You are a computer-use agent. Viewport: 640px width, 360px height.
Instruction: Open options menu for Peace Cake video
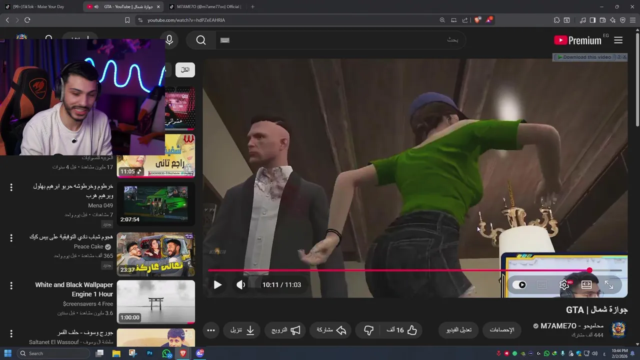[x=11, y=237]
